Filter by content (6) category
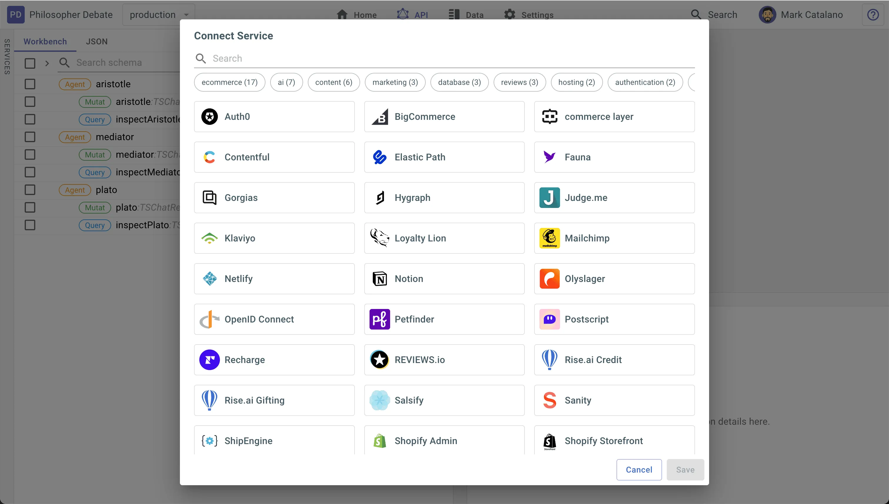This screenshot has height=504, width=889. tap(334, 82)
